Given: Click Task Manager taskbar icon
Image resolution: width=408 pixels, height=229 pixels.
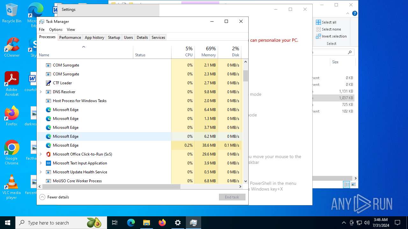Looking at the screenshot, I should 193,223.
